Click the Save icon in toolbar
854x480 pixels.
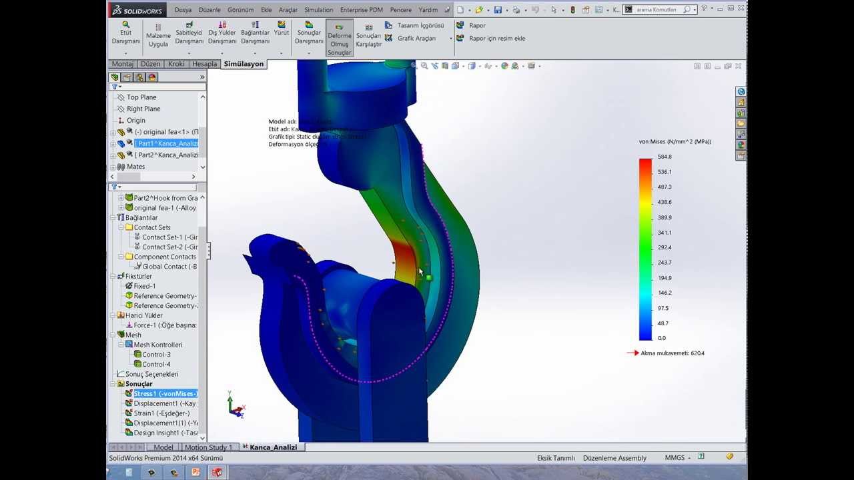[x=498, y=10]
